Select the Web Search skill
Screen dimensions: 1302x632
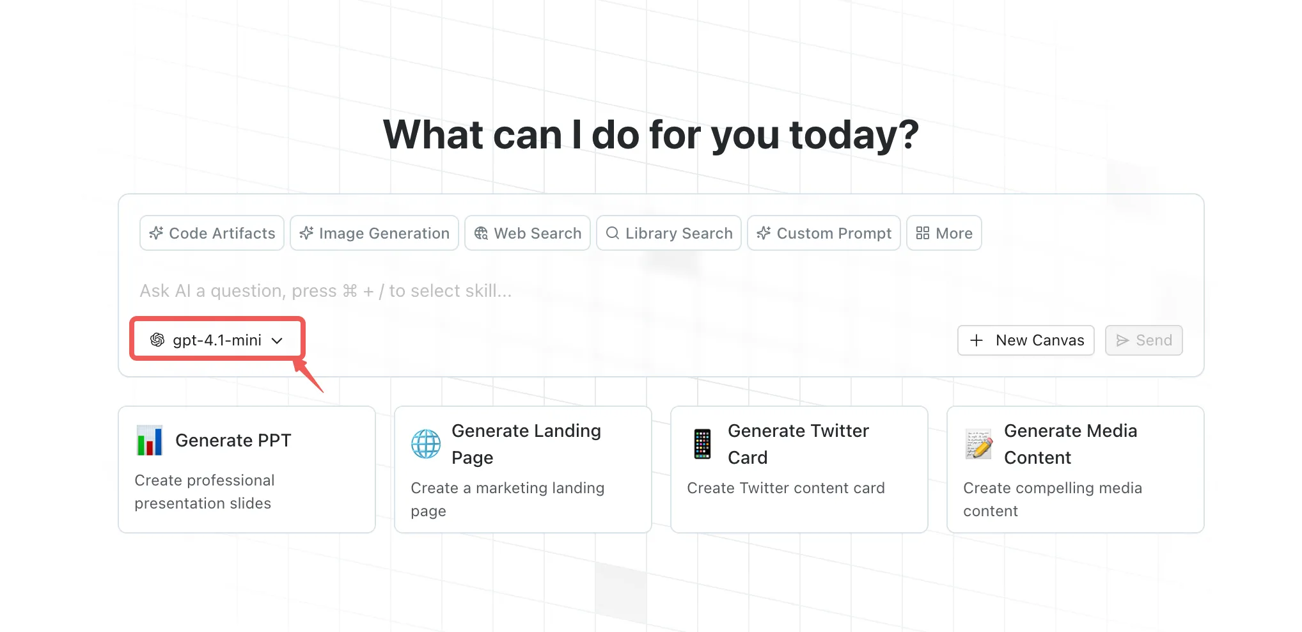tap(528, 233)
